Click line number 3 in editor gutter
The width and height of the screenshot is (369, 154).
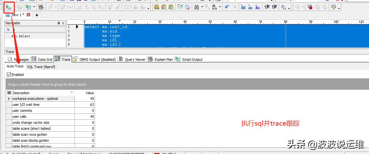(x=69, y=36)
